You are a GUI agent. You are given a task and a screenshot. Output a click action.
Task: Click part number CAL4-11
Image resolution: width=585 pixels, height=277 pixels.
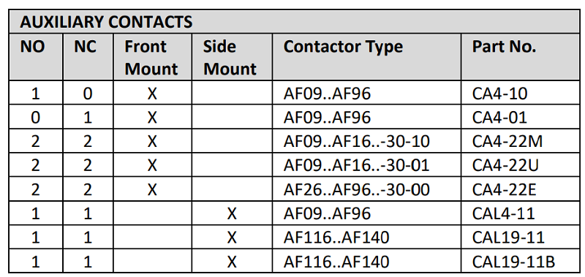(x=504, y=214)
